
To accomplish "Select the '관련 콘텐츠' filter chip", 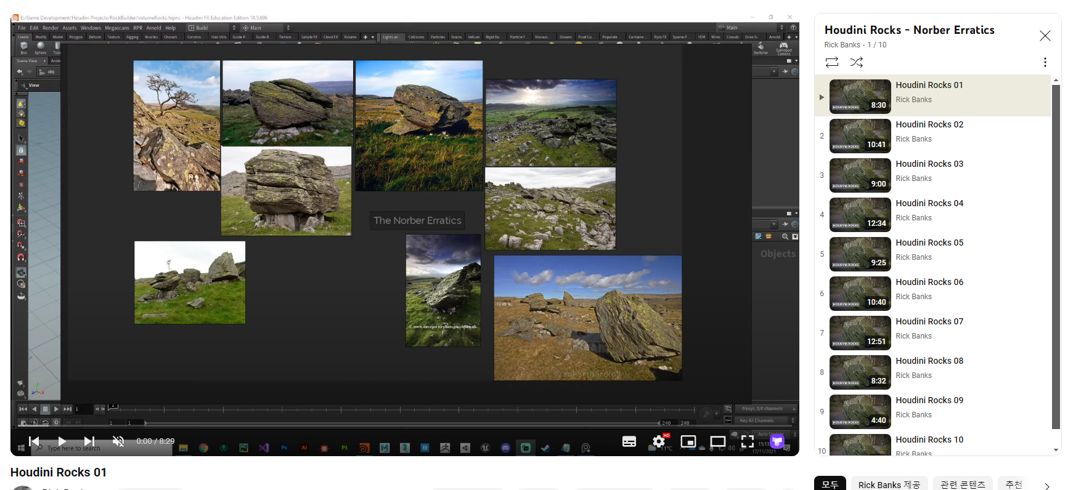I will point(962,484).
